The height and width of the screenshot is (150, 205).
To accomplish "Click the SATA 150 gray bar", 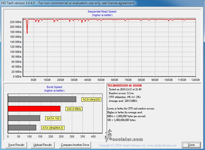I will [24, 118].
